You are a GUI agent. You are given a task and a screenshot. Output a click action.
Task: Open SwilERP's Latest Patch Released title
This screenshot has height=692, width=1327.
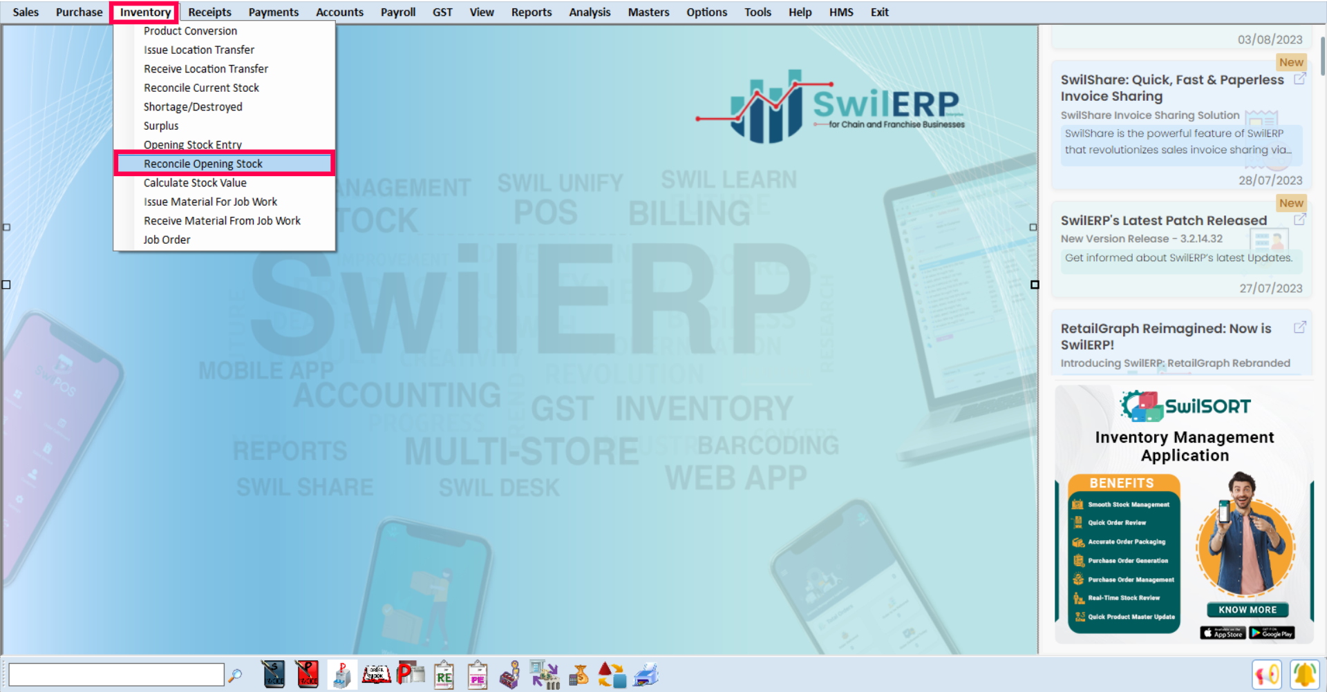tap(1164, 220)
